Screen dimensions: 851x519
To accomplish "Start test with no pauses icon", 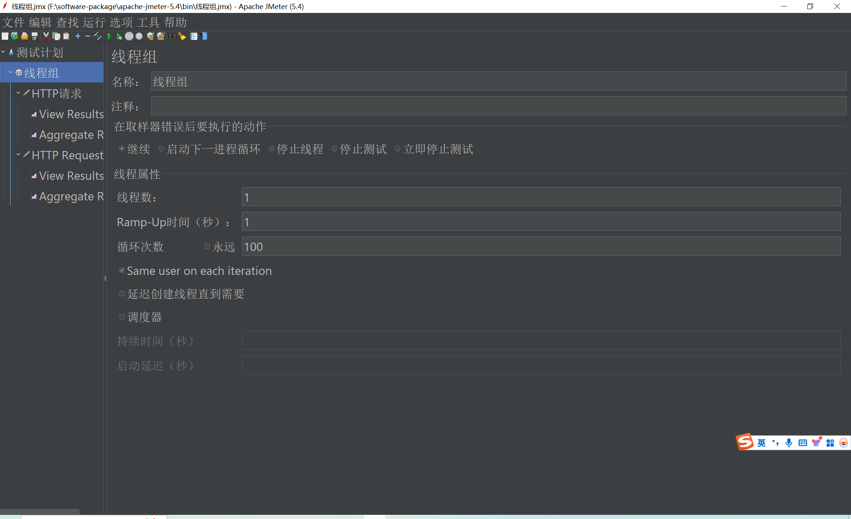I will 119,36.
